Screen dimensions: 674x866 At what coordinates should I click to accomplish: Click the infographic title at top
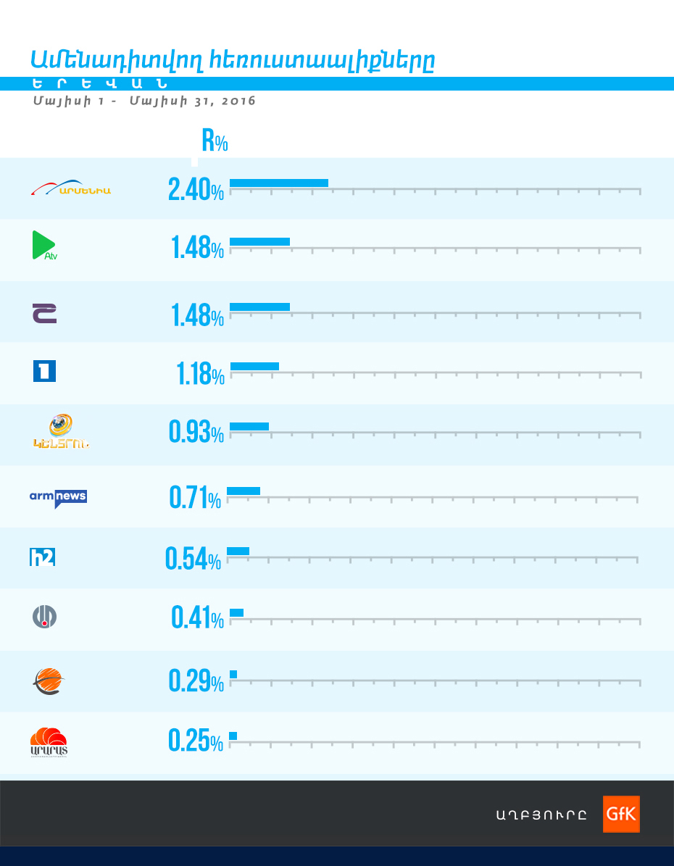coord(233,59)
